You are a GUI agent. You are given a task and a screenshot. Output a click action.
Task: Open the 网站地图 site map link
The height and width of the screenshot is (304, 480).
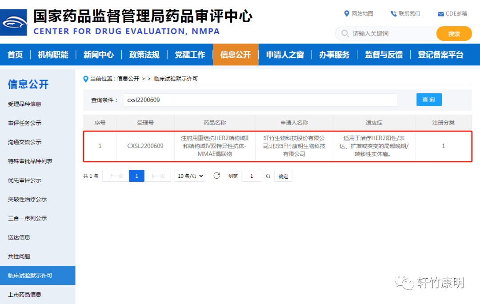pos(358,14)
